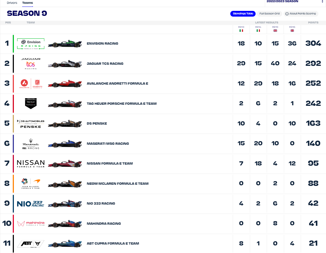Open Avalanche Andretti Formula E name link
This screenshot has height=253, width=326.
pyautogui.click(x=117, y=84)
